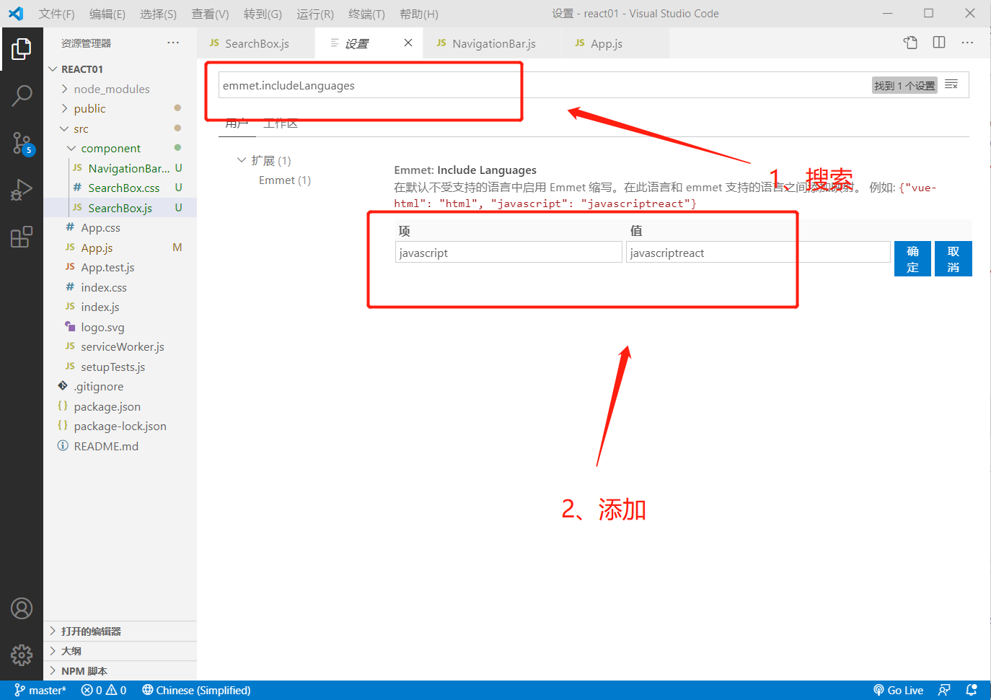
Task: Open editor more actions menu
Action: [x=967, y=43]
